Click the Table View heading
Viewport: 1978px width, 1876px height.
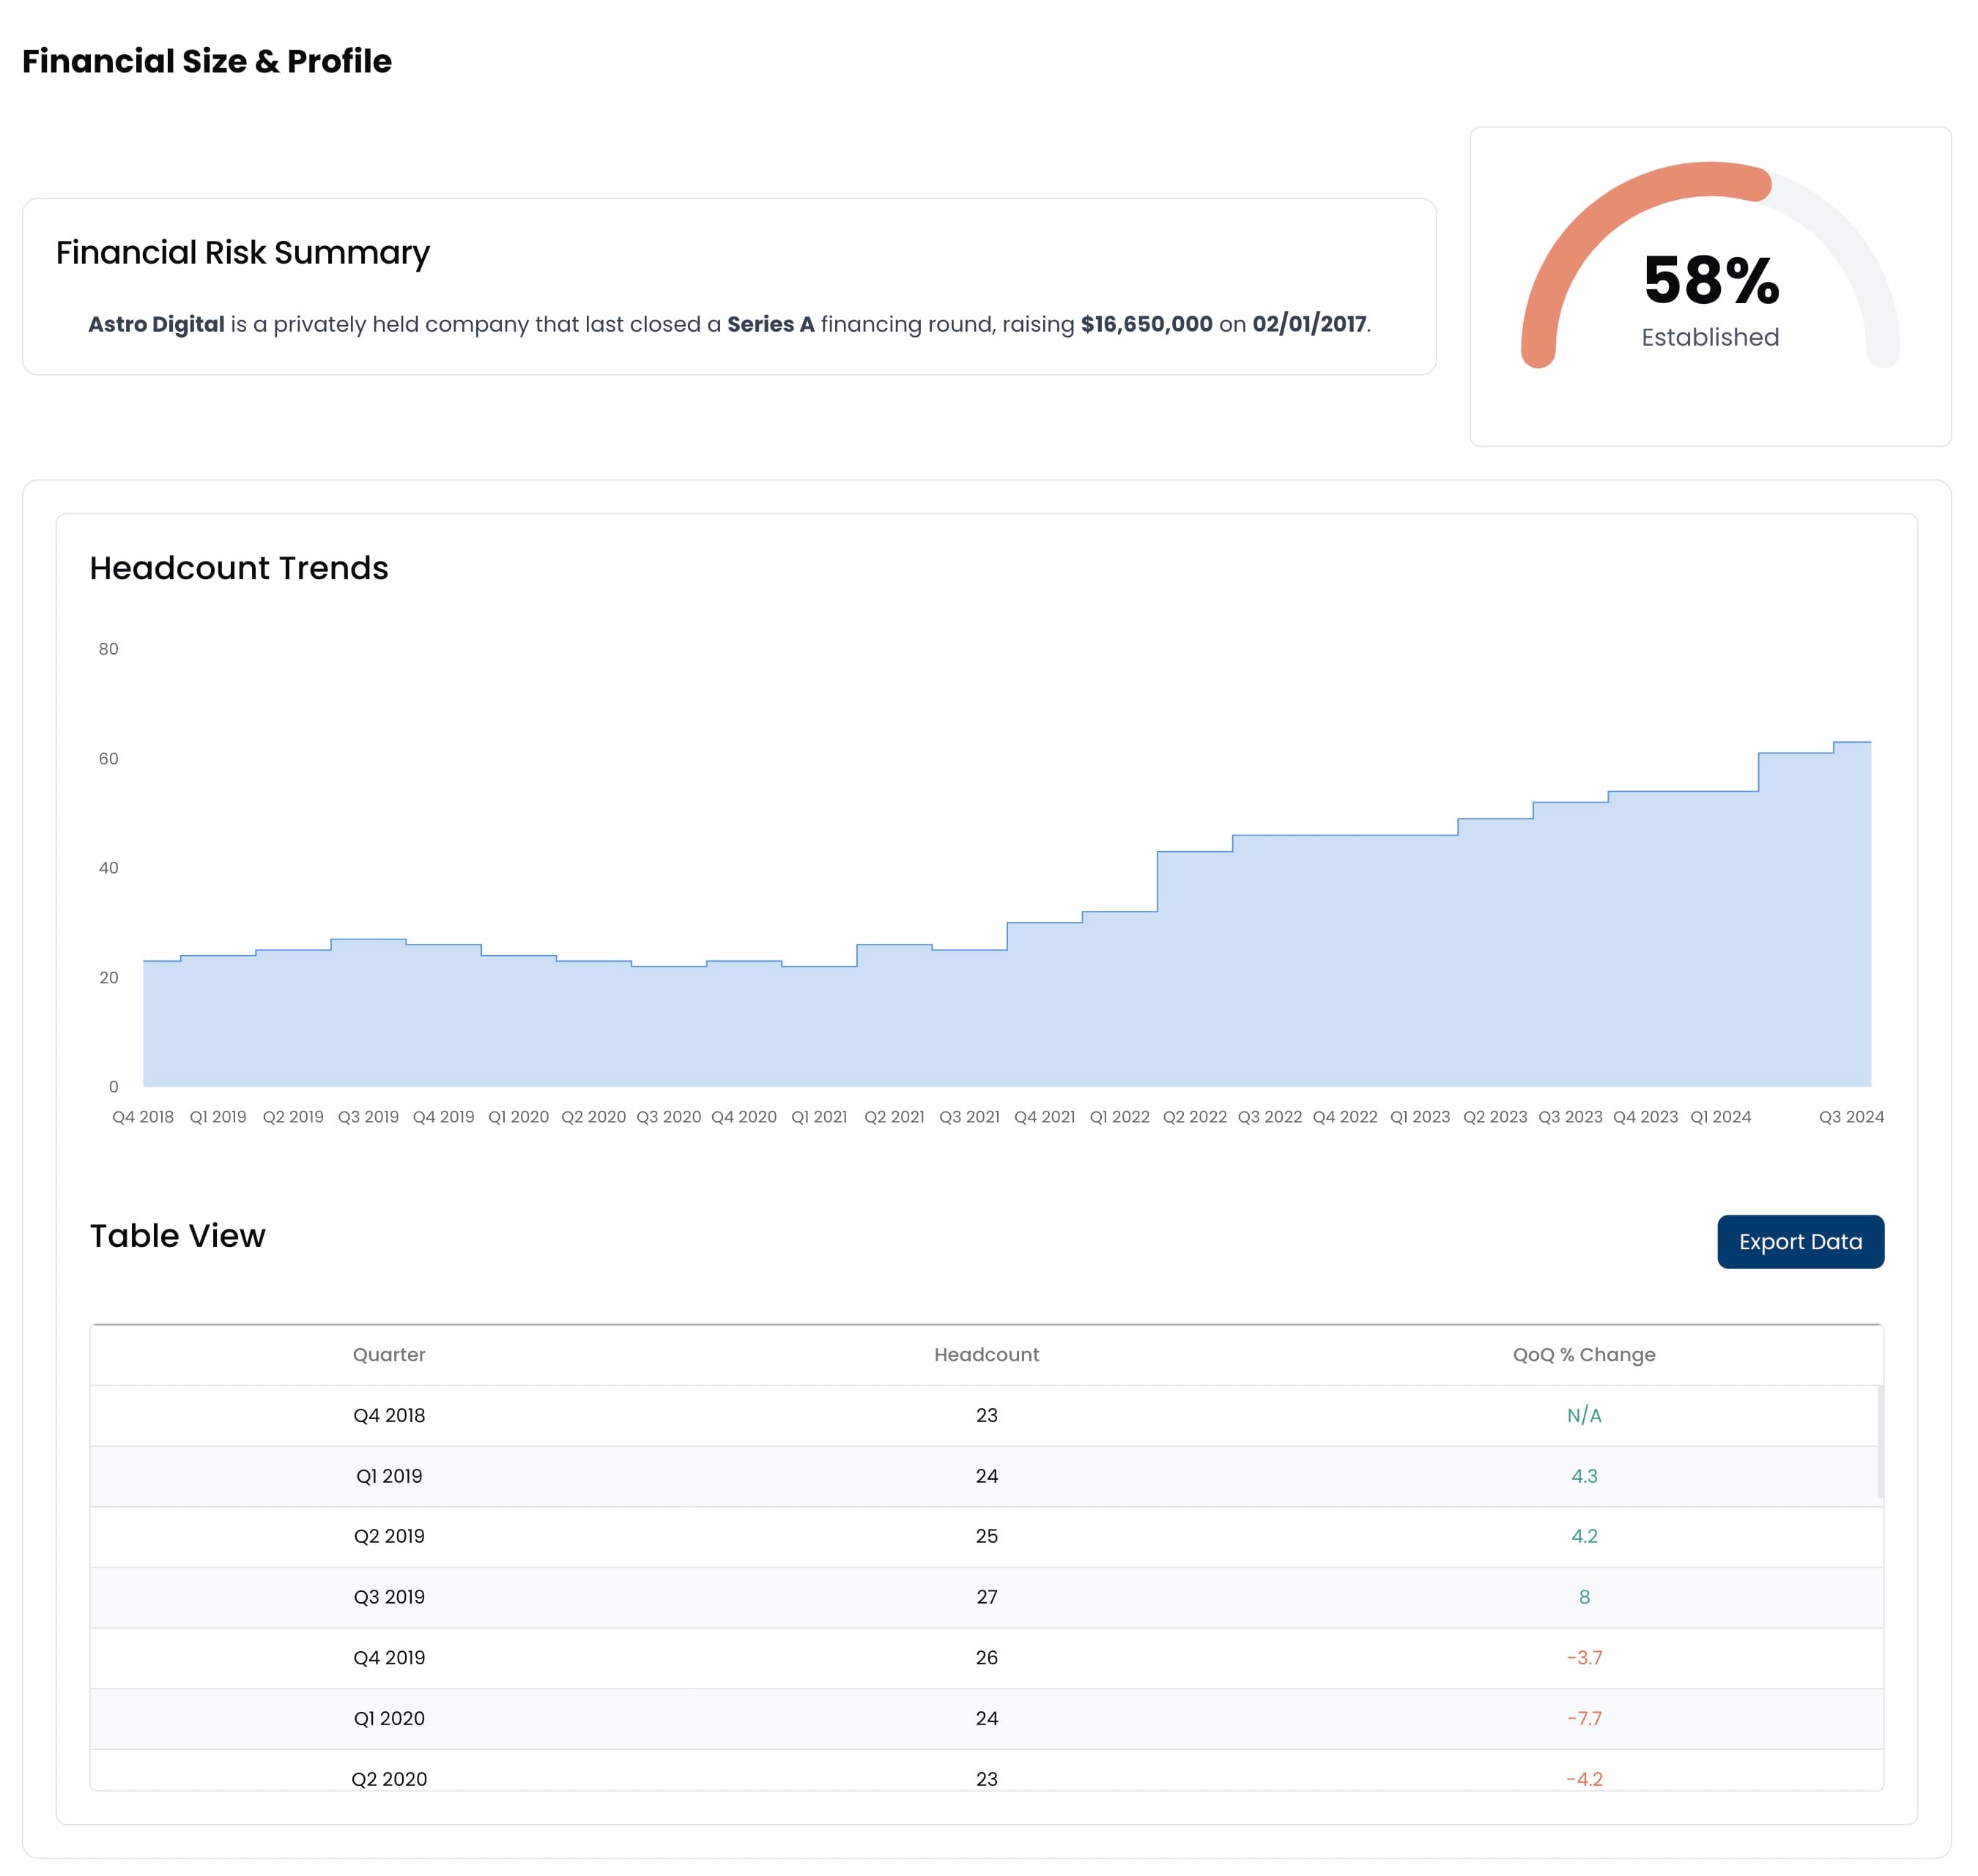coord(177,1235)
